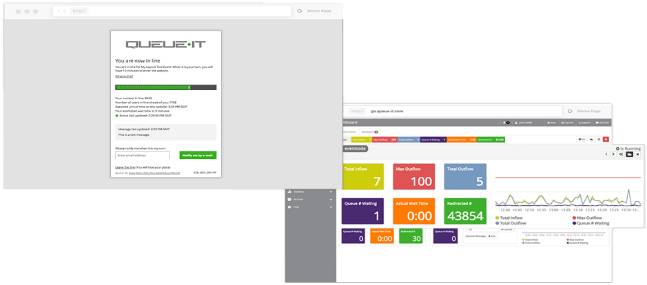Click the Queue ID link
The image size is (647, 285).
click(x=154, y=173)
